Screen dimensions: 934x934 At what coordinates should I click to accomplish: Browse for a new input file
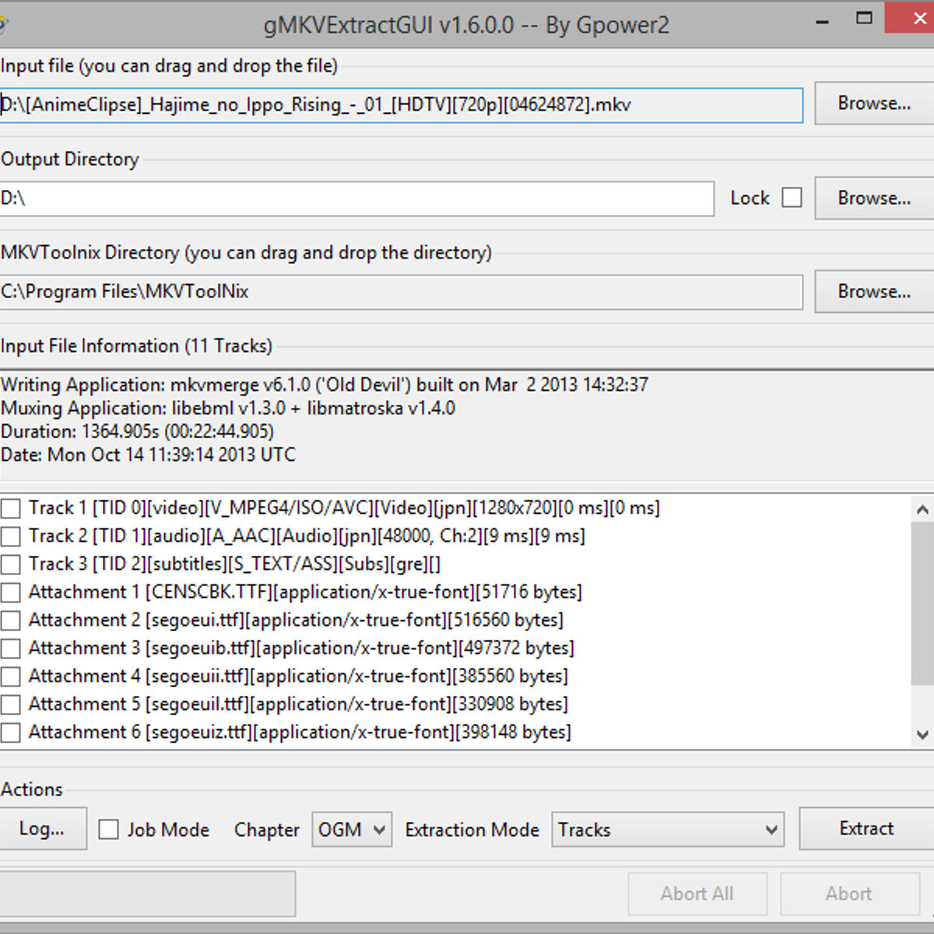click(x=873, y=104)
